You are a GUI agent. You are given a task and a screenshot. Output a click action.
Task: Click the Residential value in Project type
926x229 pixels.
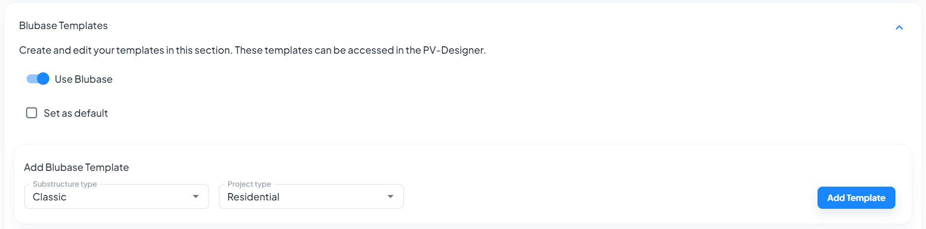[253, 197]
